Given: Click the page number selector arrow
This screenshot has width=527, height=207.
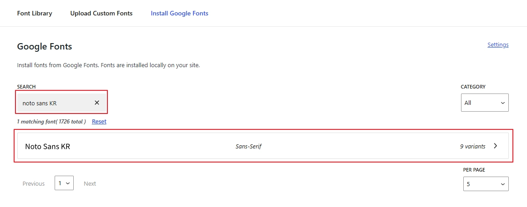Looking at the screenshot, I should coord(68,183).
